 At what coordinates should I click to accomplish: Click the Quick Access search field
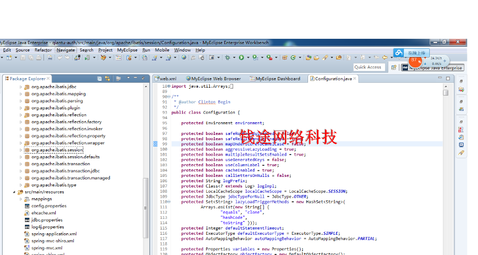(369, 67)
